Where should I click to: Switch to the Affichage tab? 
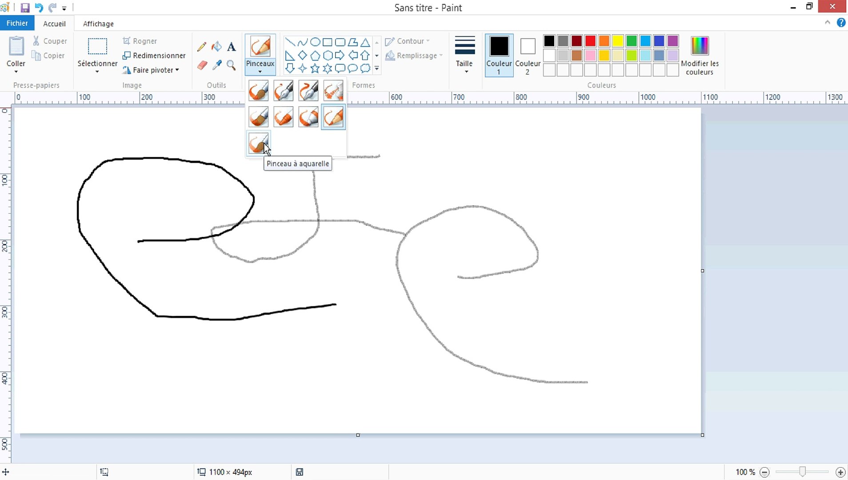coord(98,24)
